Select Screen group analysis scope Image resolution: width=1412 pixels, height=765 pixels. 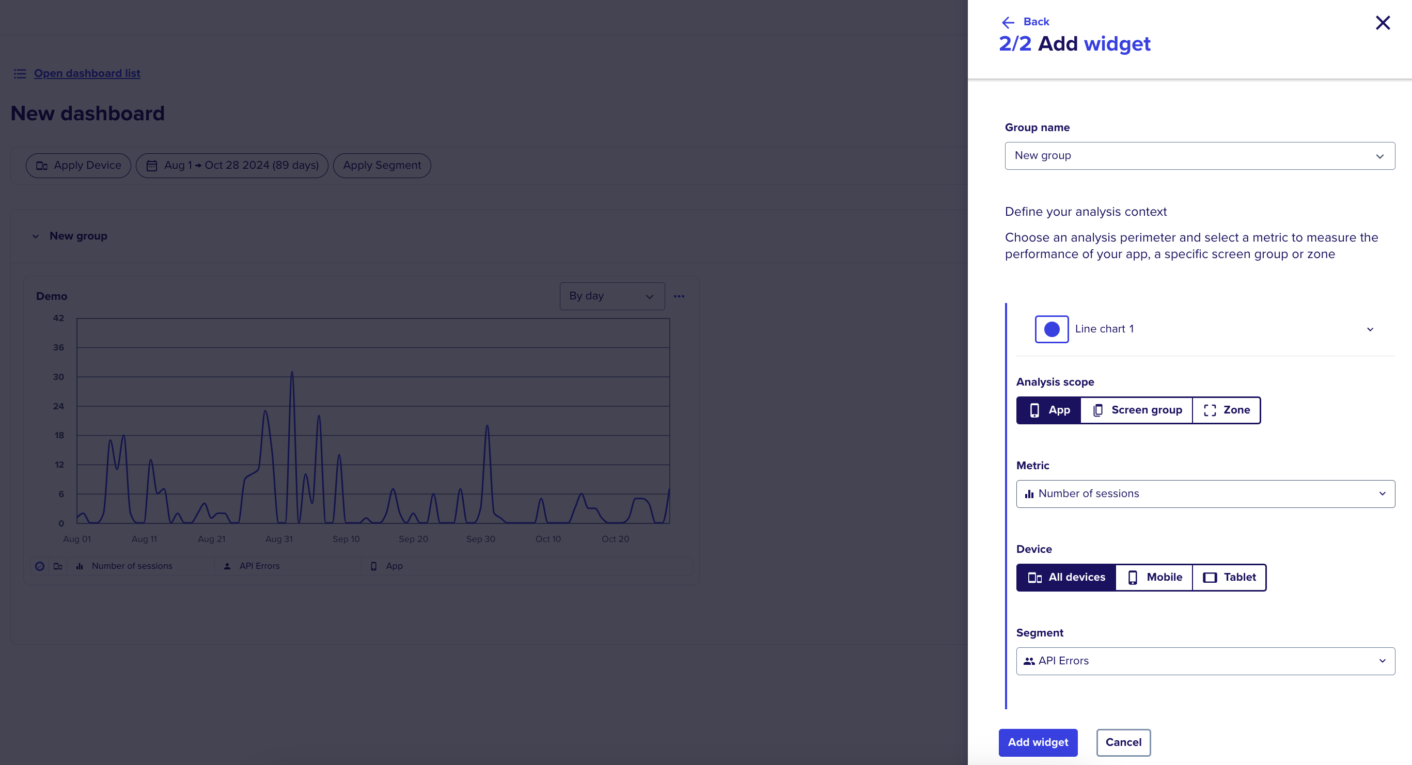pos(1136,410)
